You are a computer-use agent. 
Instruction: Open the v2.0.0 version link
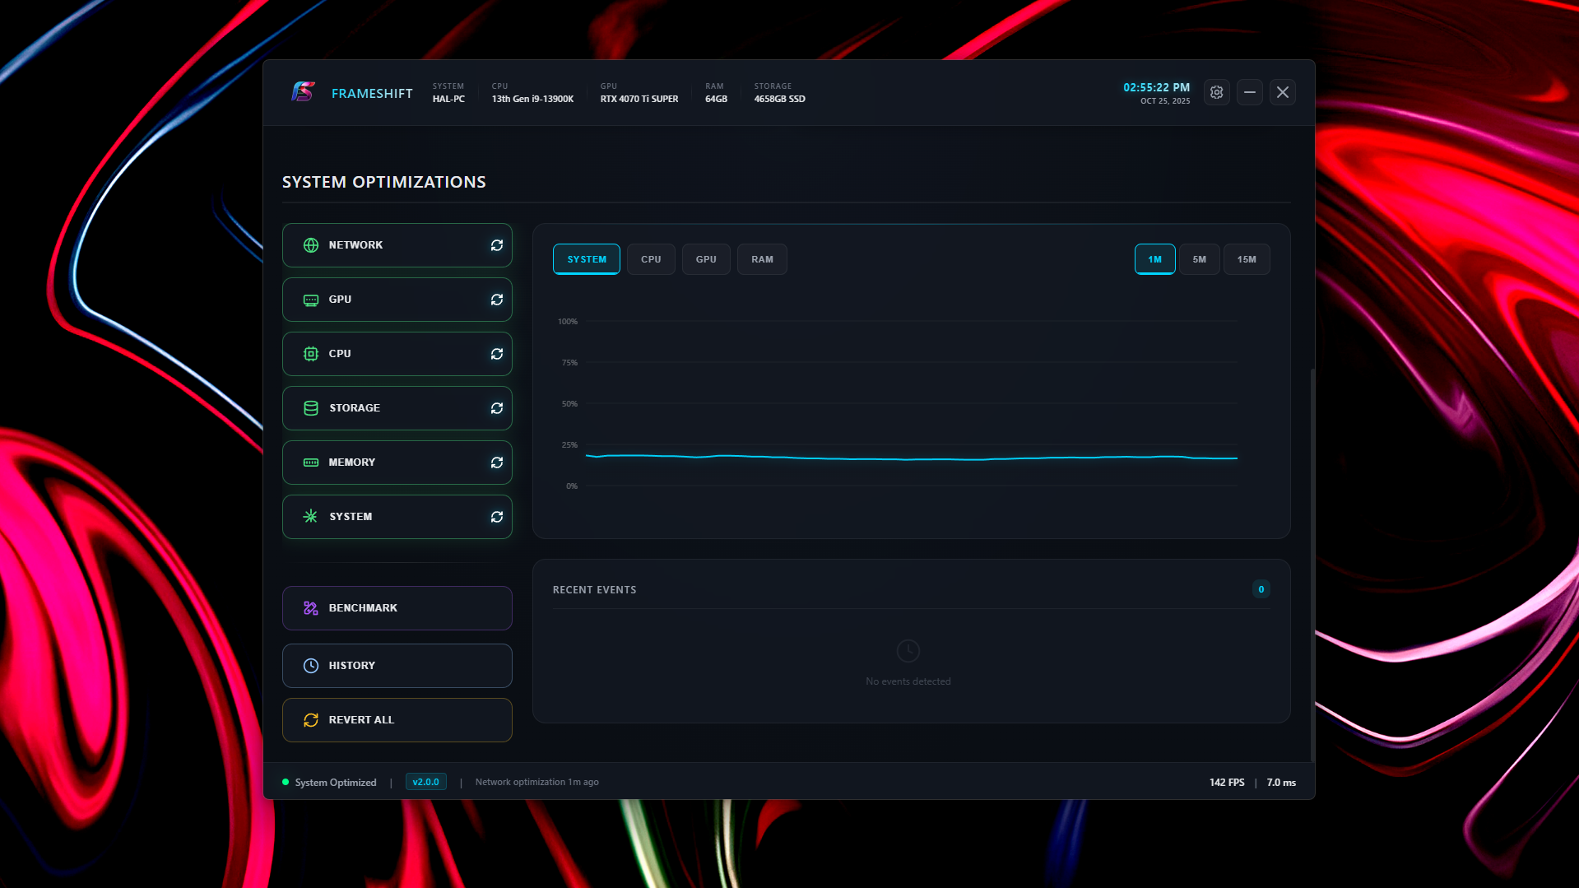[425, 781]
